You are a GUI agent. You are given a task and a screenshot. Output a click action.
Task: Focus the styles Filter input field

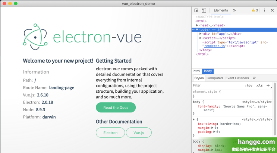[x=217, y=85]
